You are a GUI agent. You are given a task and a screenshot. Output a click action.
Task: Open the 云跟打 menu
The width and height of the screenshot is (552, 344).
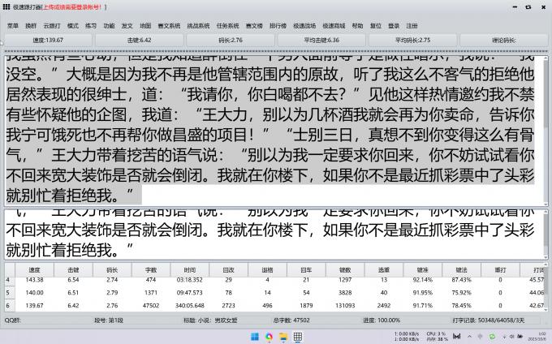[x=52, y=26]
